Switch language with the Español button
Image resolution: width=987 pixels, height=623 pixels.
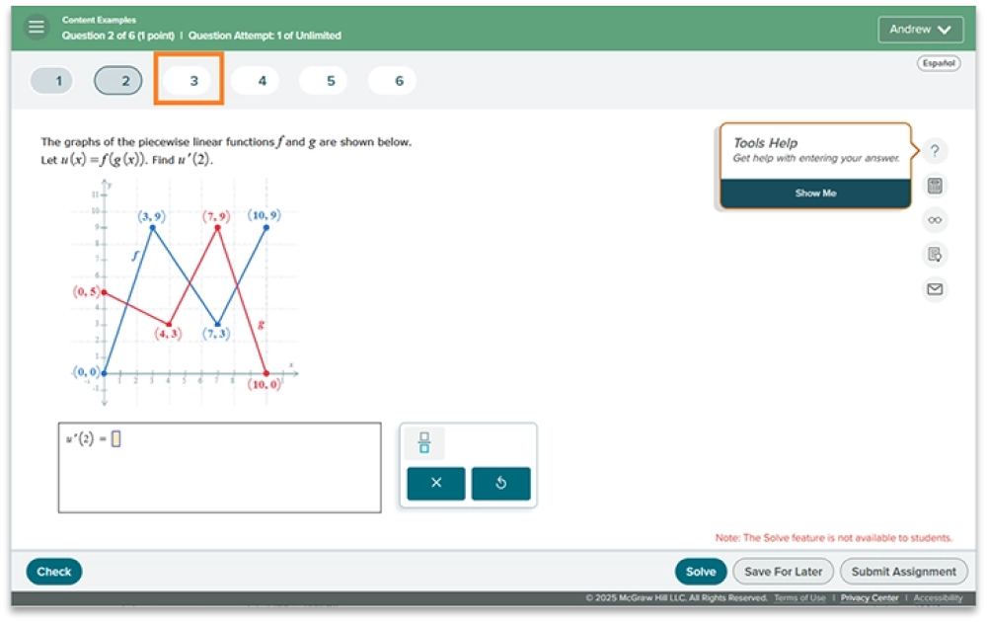(x=938, y=63)
